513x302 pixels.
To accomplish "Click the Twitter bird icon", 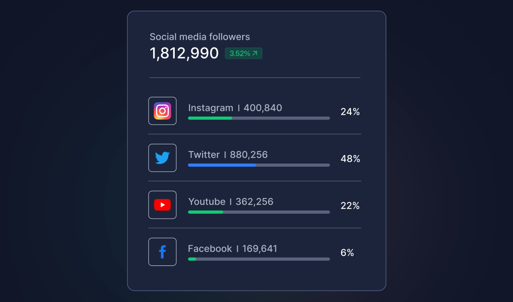I will click(x=162, y=158).
